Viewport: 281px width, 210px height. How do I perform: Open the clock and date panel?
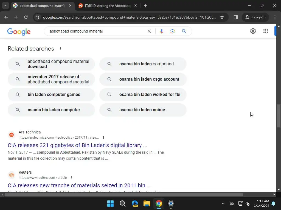click(262, 203)
